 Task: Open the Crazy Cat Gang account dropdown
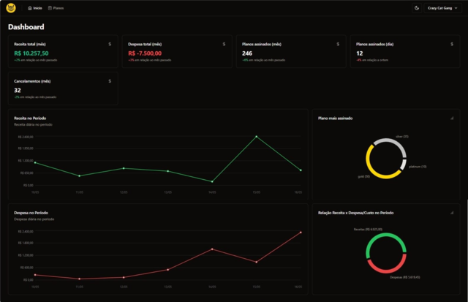(x=442, y=8)
